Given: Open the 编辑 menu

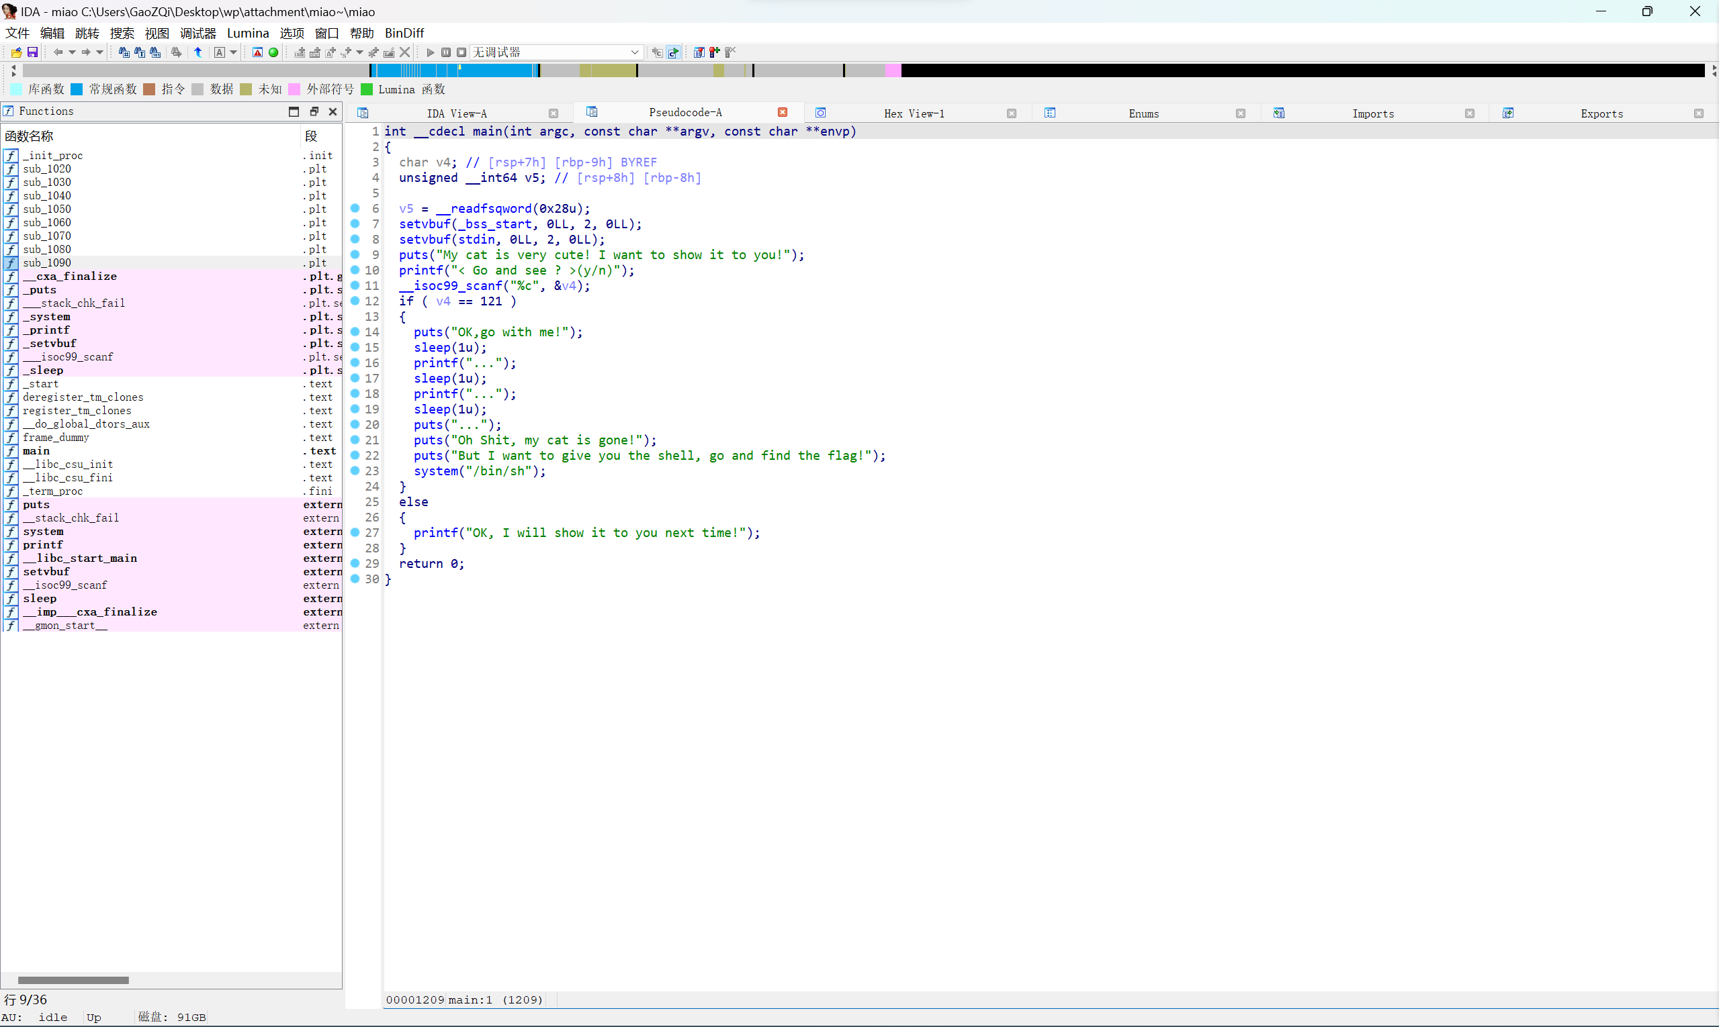Looking at the screenshot, I should (52, 33).
